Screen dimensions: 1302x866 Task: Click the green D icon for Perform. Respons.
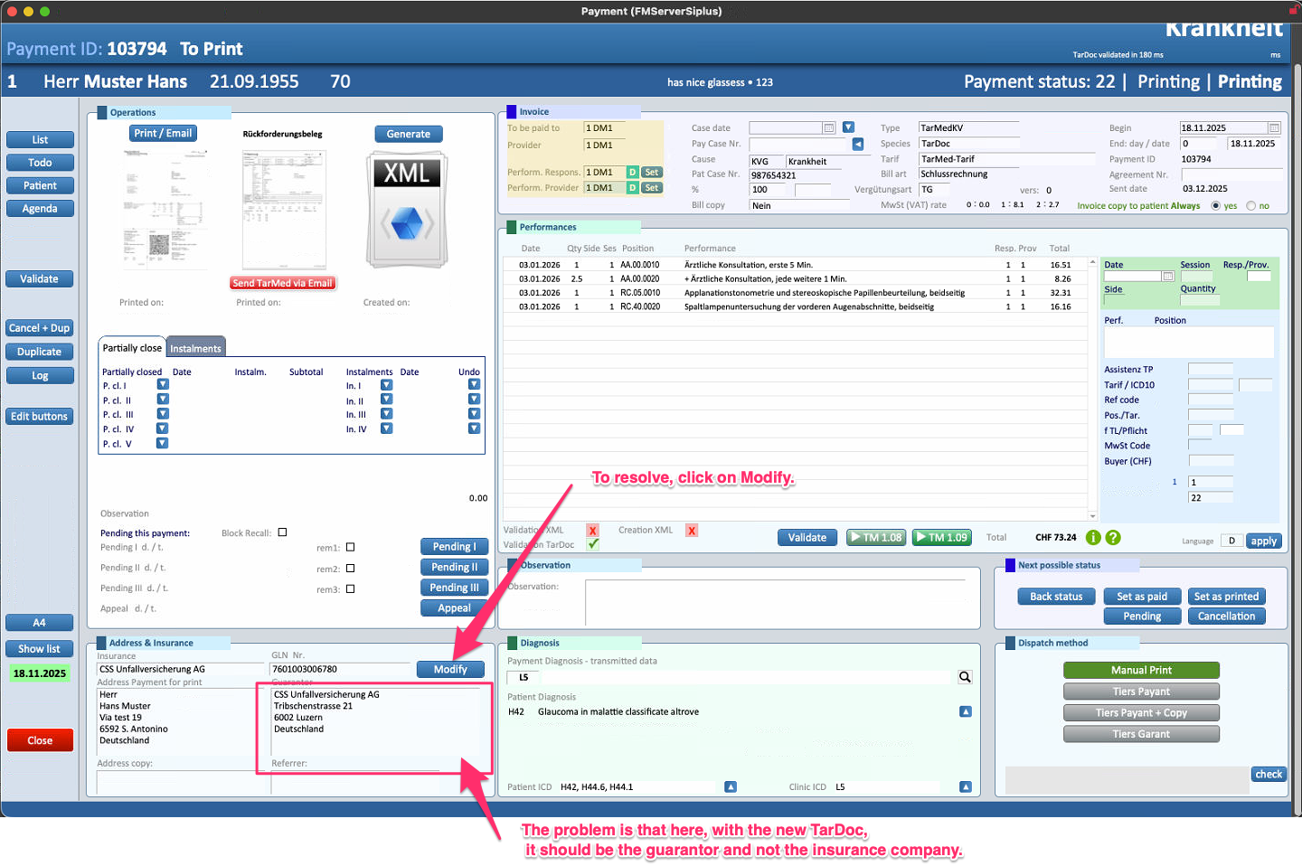tap(633, 172)
